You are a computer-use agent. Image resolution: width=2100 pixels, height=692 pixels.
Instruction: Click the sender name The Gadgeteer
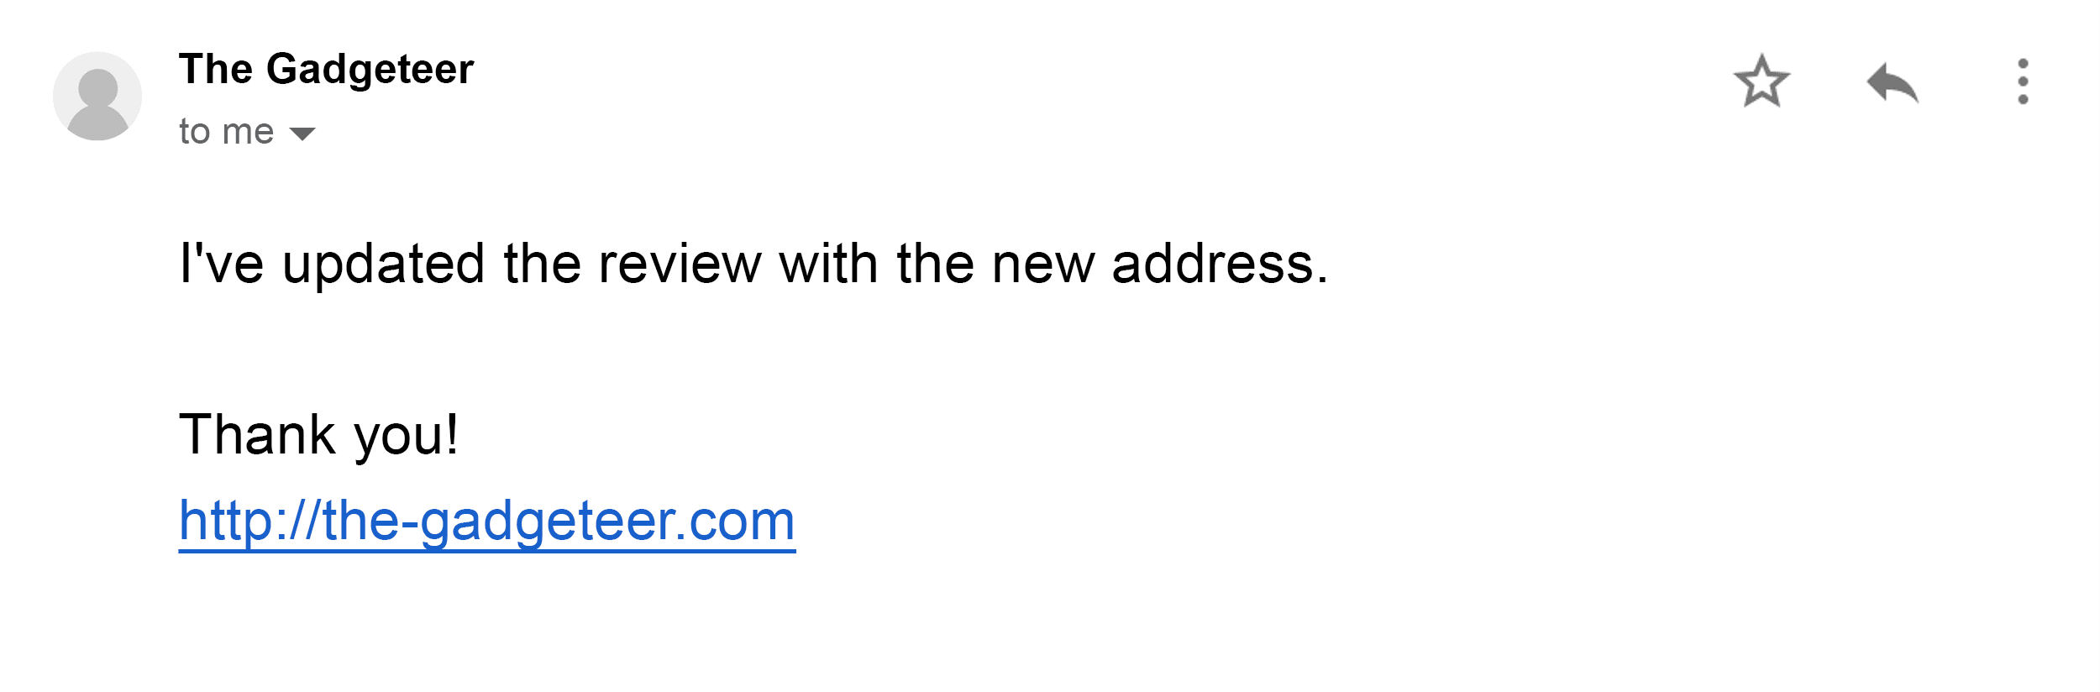tap(326, 69)
